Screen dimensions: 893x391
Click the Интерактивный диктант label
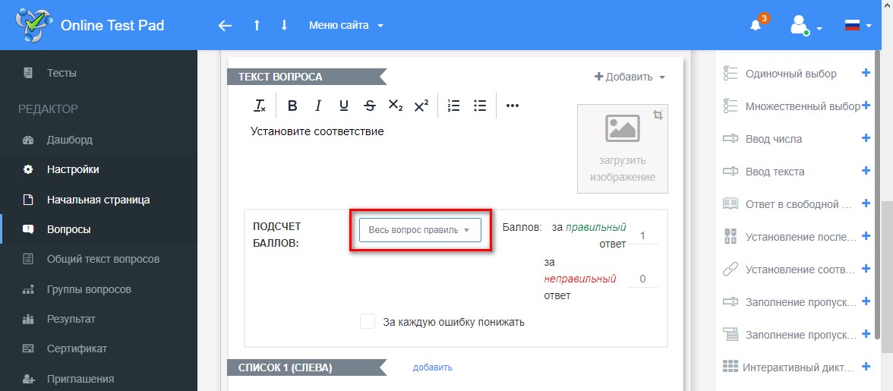click(798, 367)
